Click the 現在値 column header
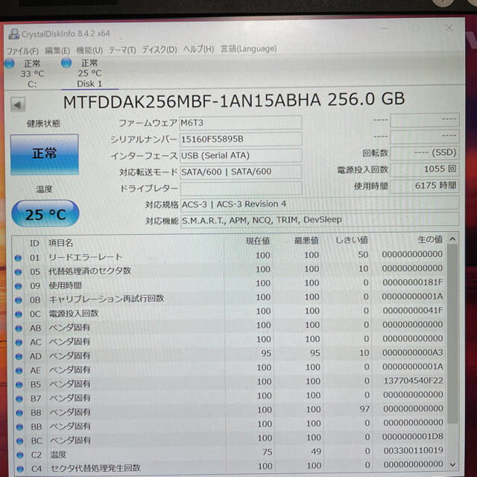The width and height of the screenshot is (477, 477). pos(258,241)
